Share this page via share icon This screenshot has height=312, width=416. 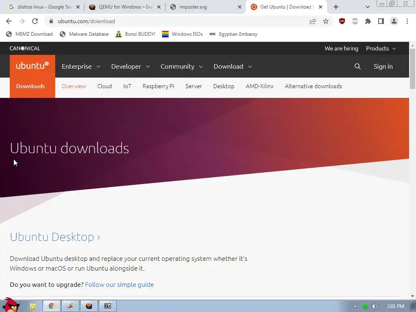(313, 21)
